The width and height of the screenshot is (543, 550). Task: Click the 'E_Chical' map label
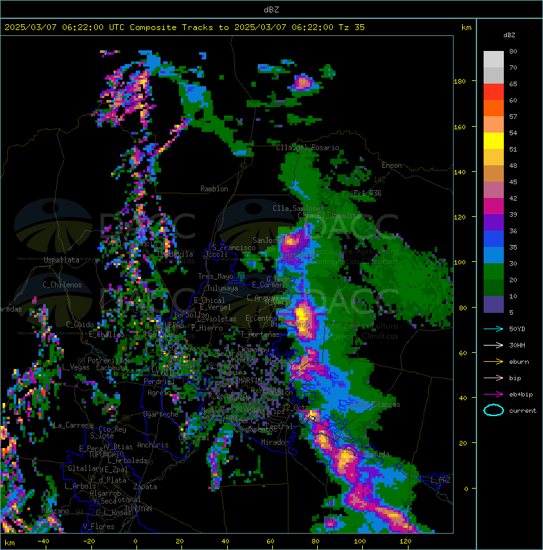coord(209,300)
